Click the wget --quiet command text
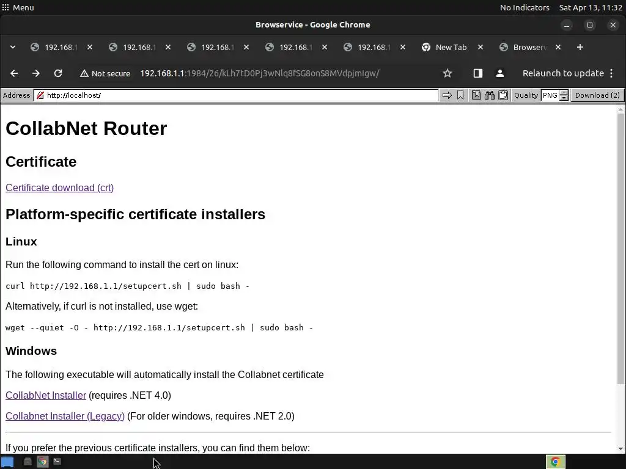The image size is (626, 469). pos(160,327)
